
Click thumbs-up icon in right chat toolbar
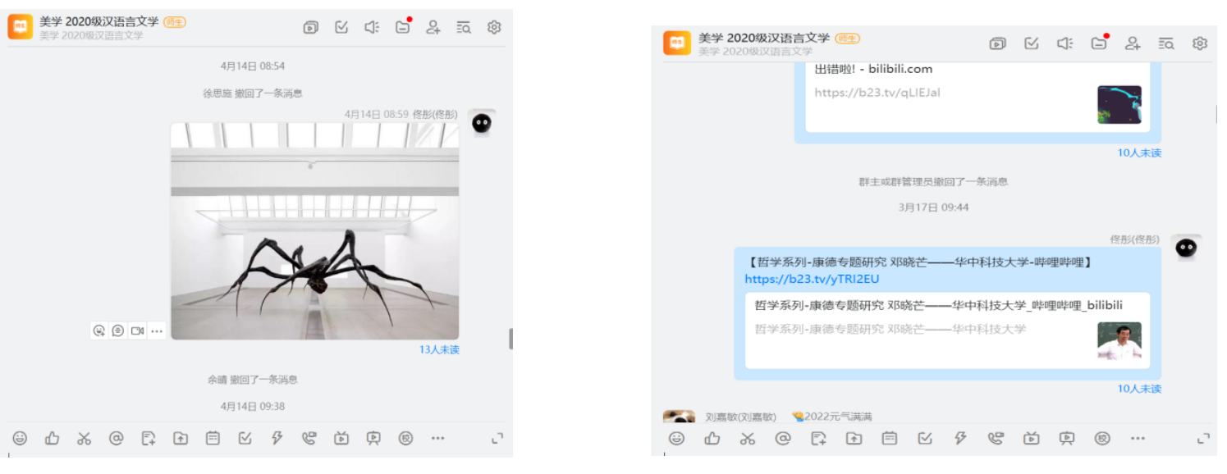pos(712,438)
